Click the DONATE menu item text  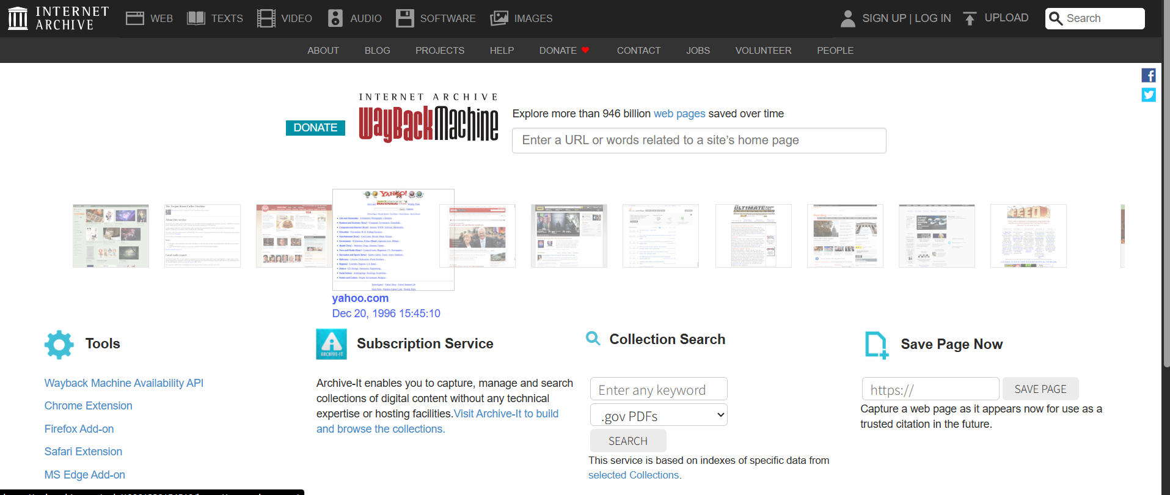[x=558, y=51]
